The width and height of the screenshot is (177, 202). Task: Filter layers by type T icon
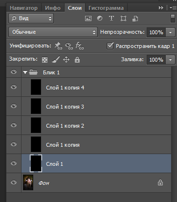tap(111, 18)
